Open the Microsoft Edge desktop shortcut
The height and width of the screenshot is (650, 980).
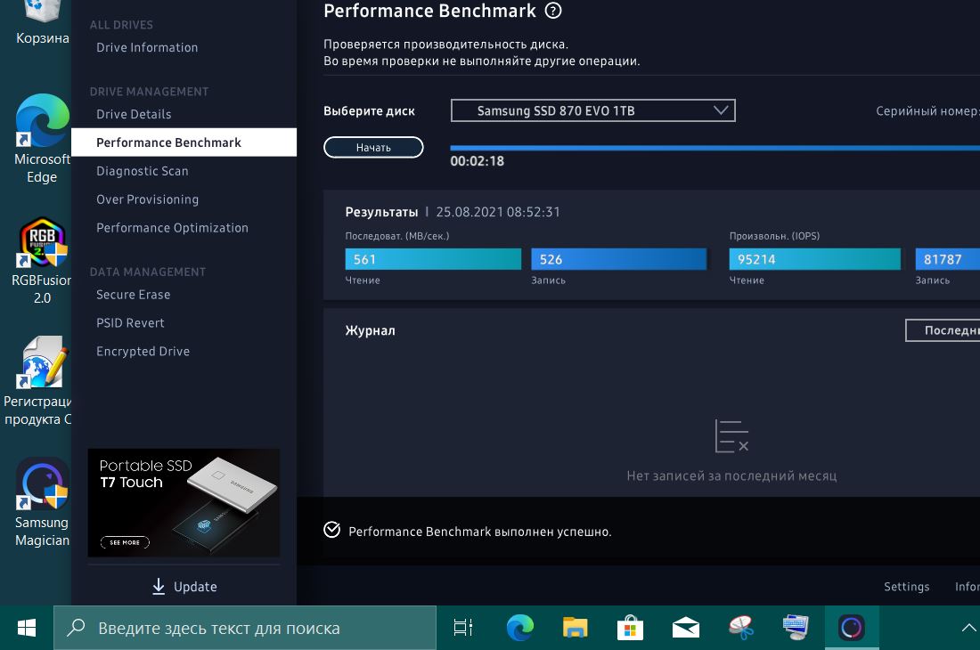point(42,139)
